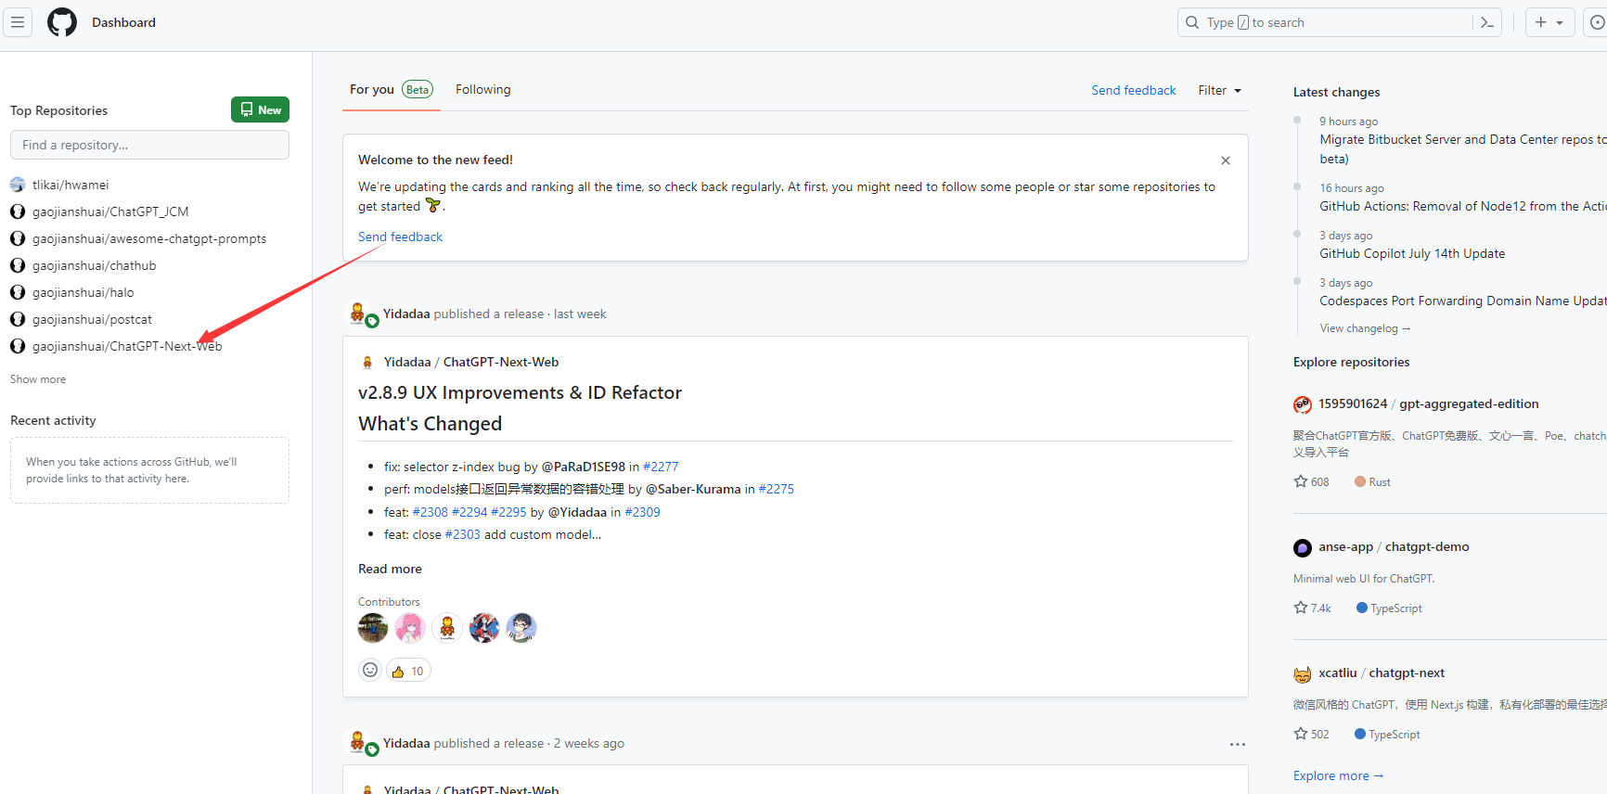Focus the Find a repository field
Viewport: 1607px width, 794px height.
click(149, 145)
